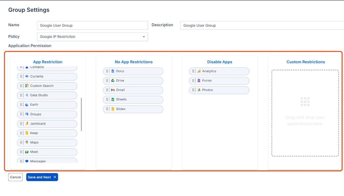Click the Photos app icon
Image resolution: width=344 pixels, height=196 pixels.
(199, 90)
